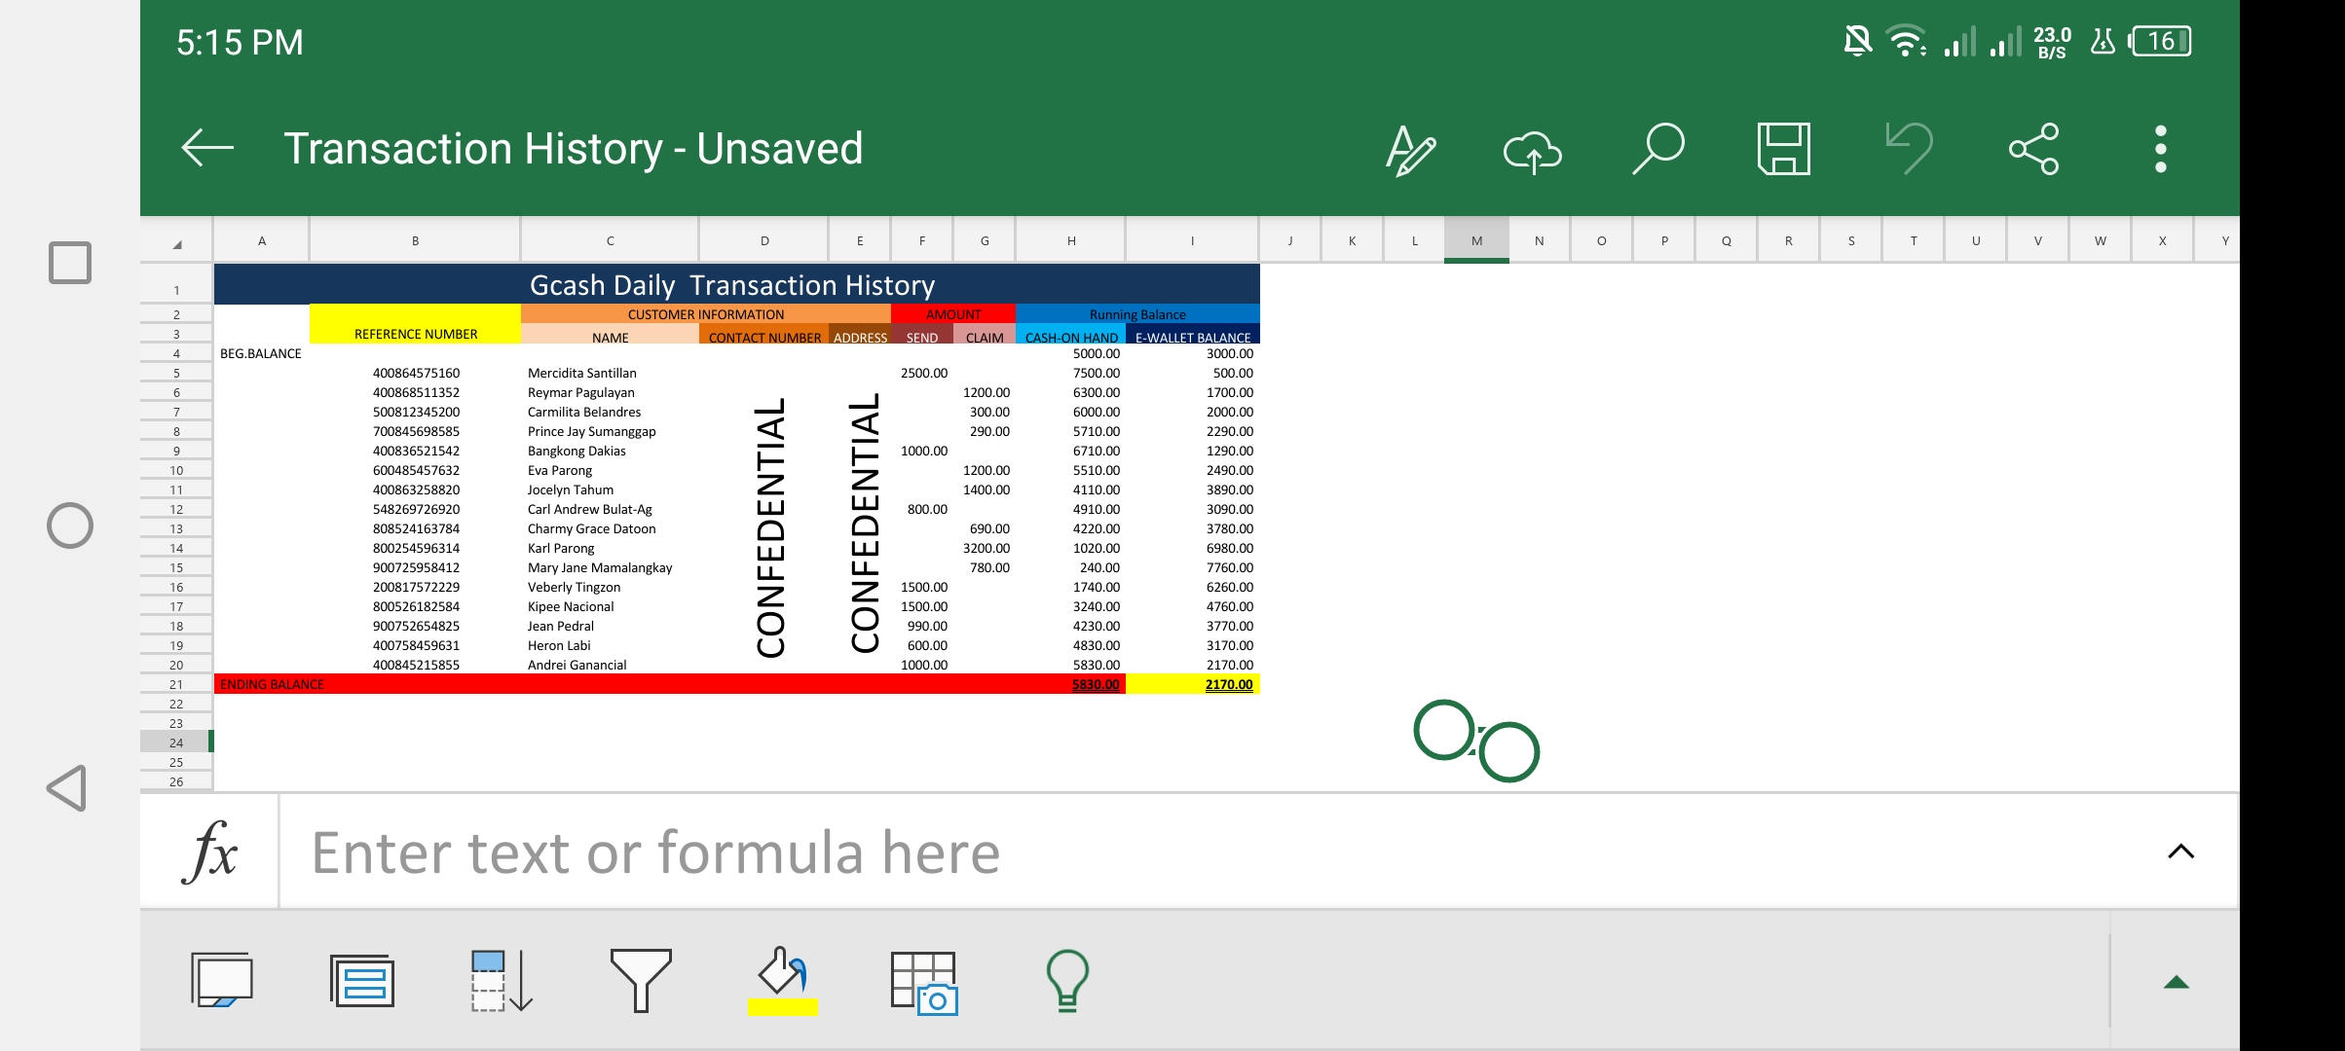
Task: Tap the undo arrow icon
Action: tap(1909, 148)
